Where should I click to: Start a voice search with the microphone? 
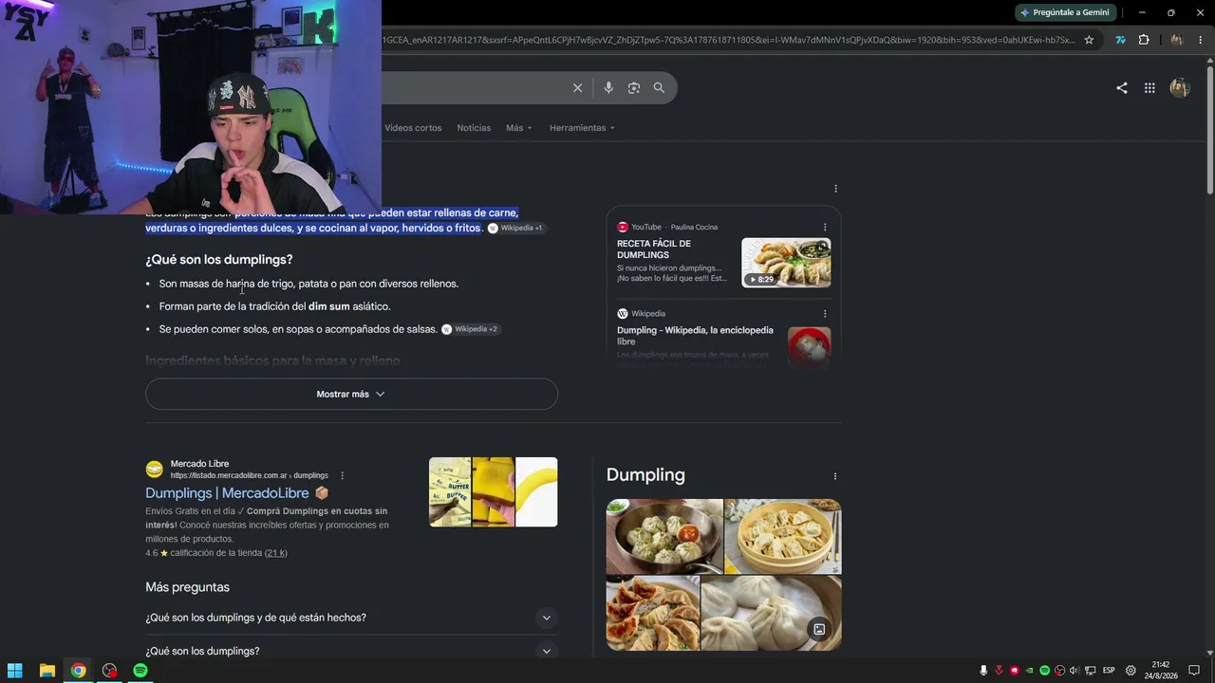[x=608, y=88]
